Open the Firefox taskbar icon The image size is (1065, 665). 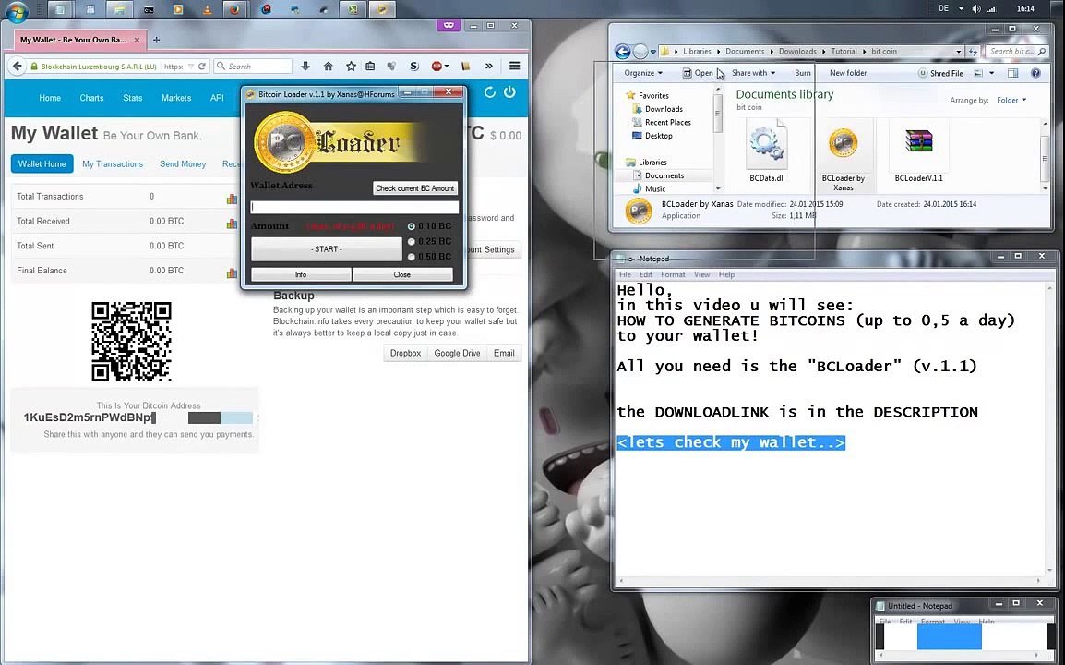pyautogui.click(x=235, y=9)
